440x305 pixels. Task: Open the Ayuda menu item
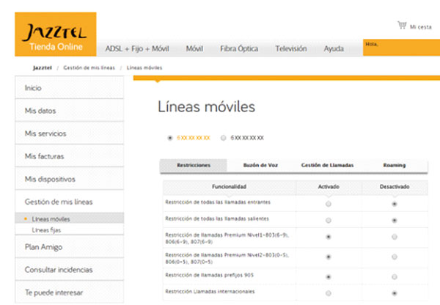(334, 49)
